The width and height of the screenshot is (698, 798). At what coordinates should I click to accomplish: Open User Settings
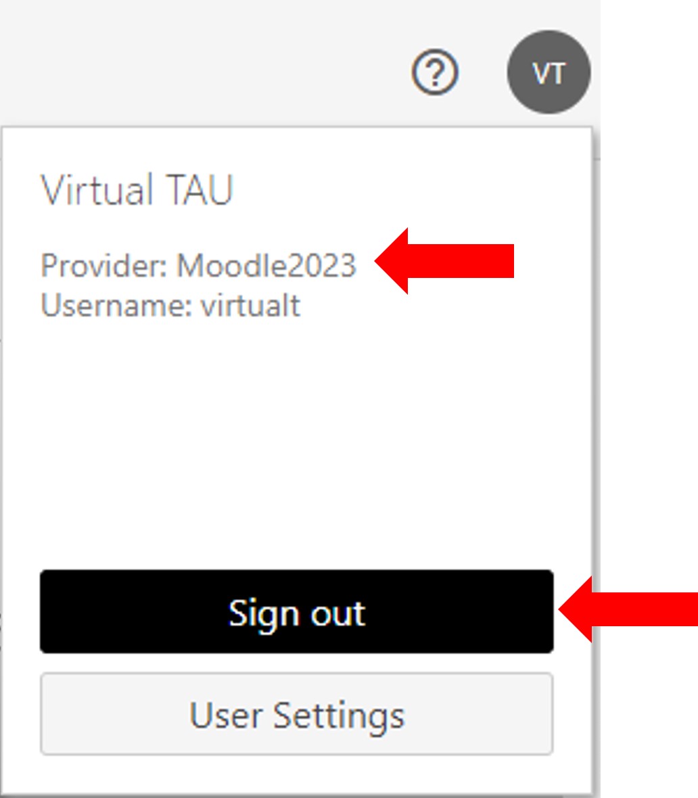296,713
